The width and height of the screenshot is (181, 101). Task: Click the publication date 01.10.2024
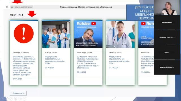click(114, 68)
